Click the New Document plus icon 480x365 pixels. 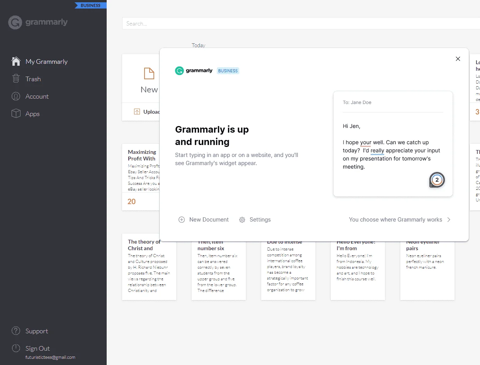point(182,220)
